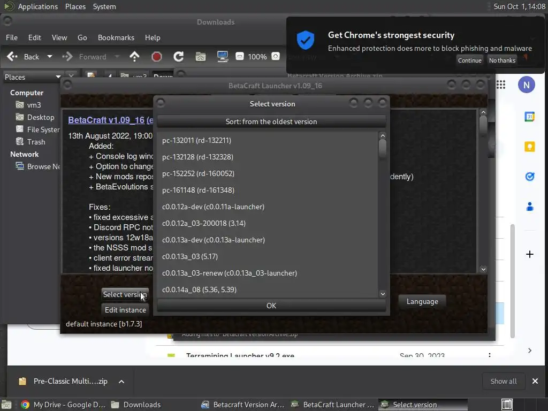Click Show all downloads button
Viewport: 548px width, 411px height.
pyautogui.click(x=503, y=381)
